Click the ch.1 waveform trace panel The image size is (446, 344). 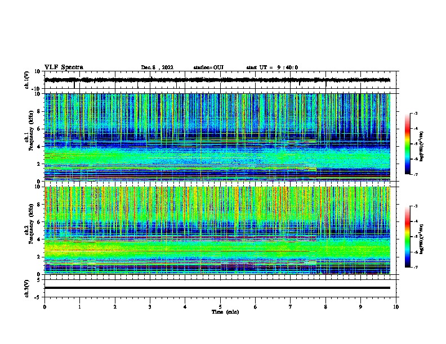pyautogui.click(x=220, y=80)
